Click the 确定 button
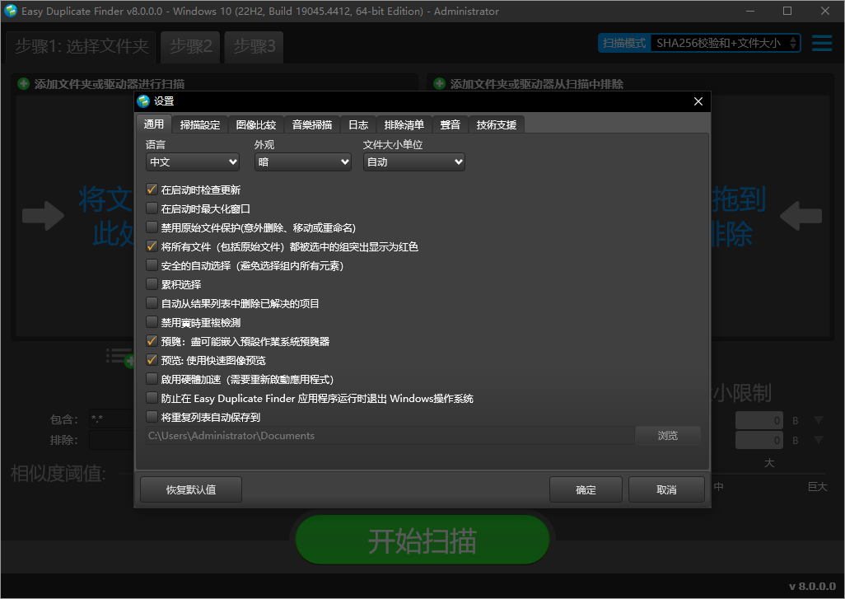The width and height of the screenshot is (845, 599). click(586, 489)
